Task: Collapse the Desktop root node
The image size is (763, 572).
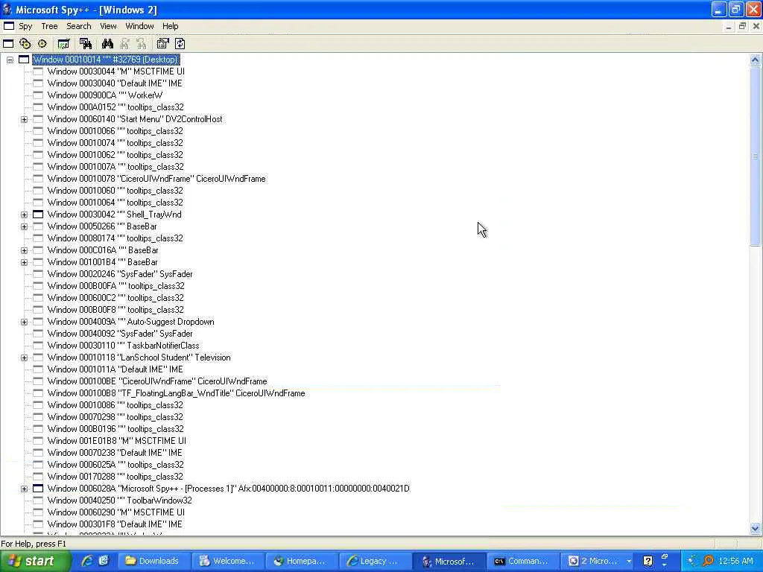Action: point(10,60)
